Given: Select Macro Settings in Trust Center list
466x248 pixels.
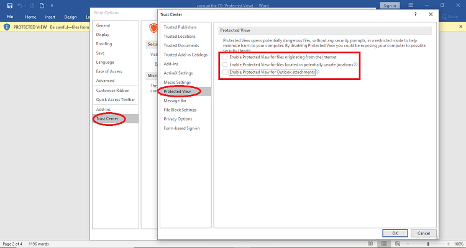Looking at the screenshot, I should pos(177,82).
